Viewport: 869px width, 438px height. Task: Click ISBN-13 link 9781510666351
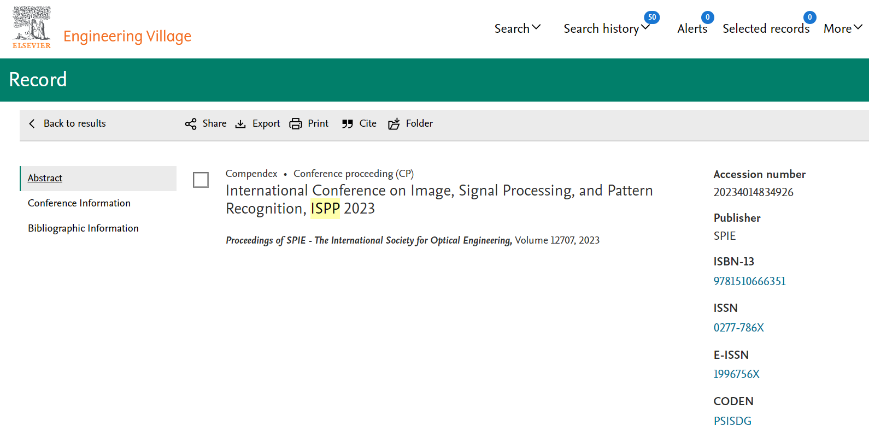tap(749, 281)
